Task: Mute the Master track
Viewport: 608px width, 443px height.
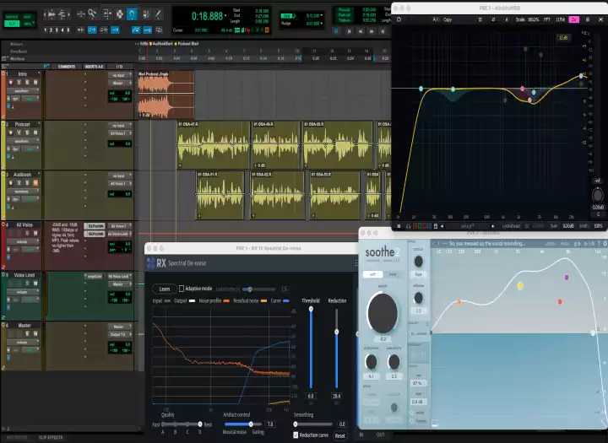Action: (x=35, y=333)
